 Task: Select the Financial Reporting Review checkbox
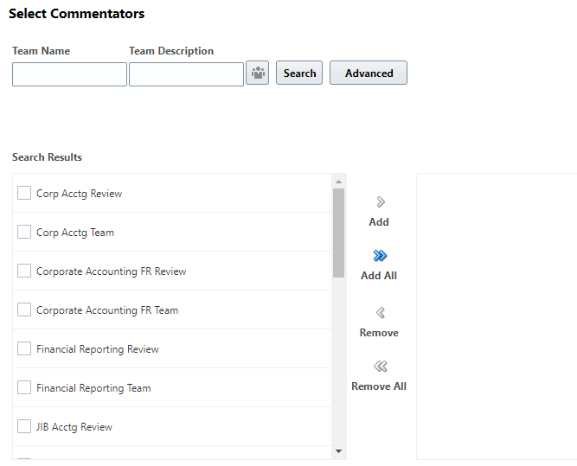pyautogui.click(x=24, y=348)
